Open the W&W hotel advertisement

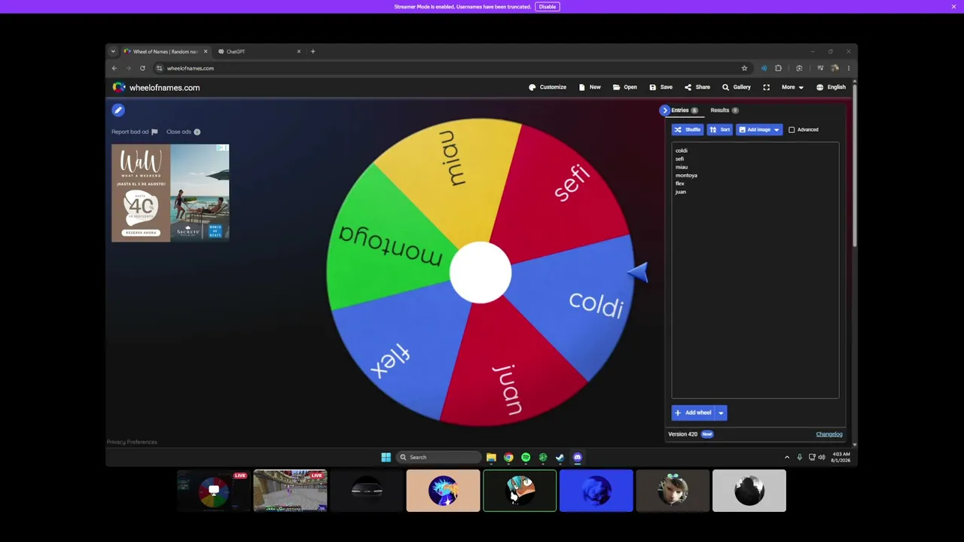170,193
